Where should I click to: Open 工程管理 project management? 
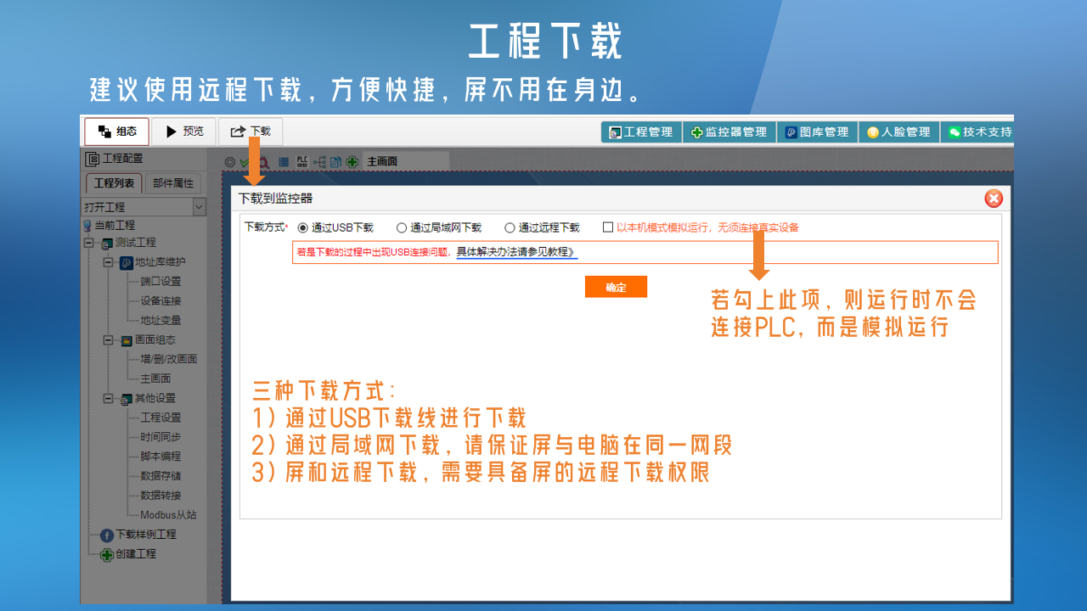[x=640, y=132]
